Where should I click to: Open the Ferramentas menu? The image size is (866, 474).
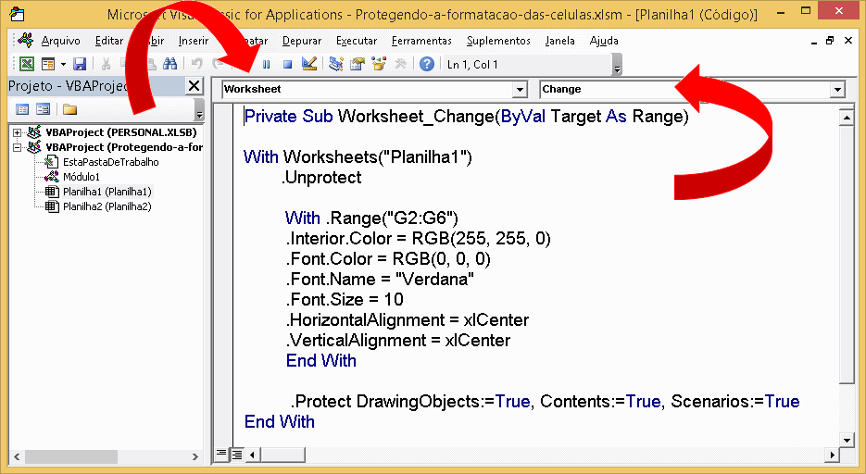click(x=421, y=41)
